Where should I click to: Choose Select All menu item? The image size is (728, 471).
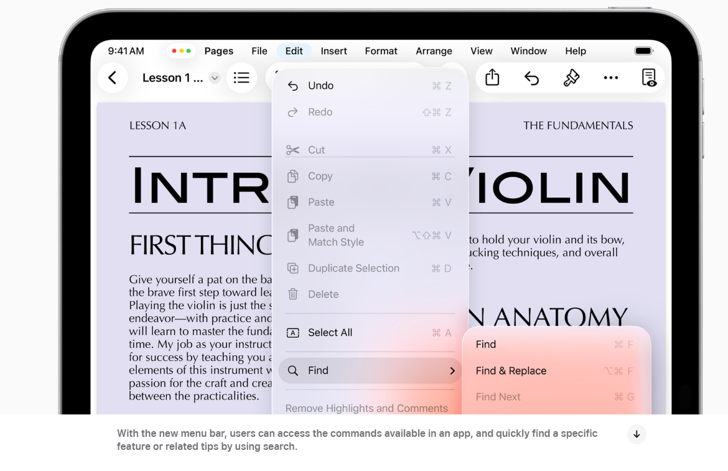[x=370, y=333]
